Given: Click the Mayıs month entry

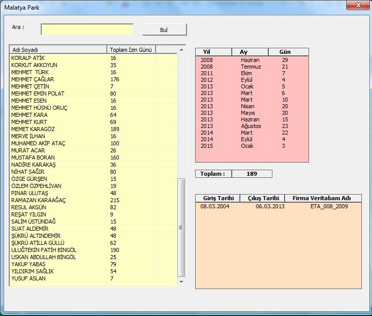Looking at the screenshot, I should (247, 113).
